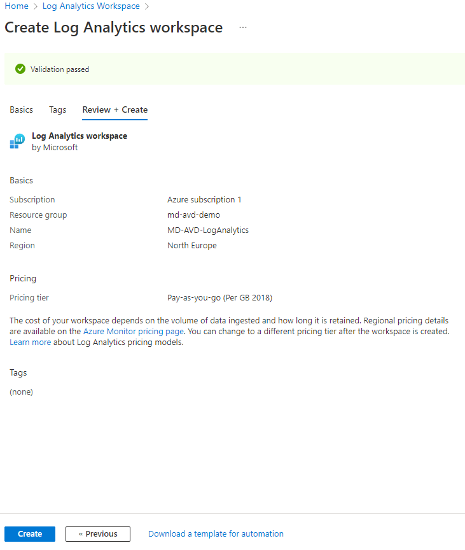Download a template for automation
Image resolution: width=465 pixels, height=550 pixels.
216,534
